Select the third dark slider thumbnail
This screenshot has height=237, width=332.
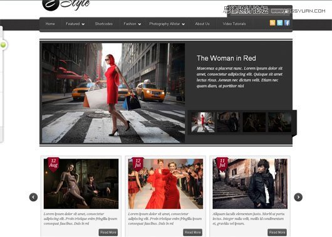(254, 122)
